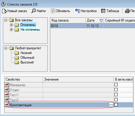Select the Отдел property name
Screen dimensions: 135x116
(14, 90)
